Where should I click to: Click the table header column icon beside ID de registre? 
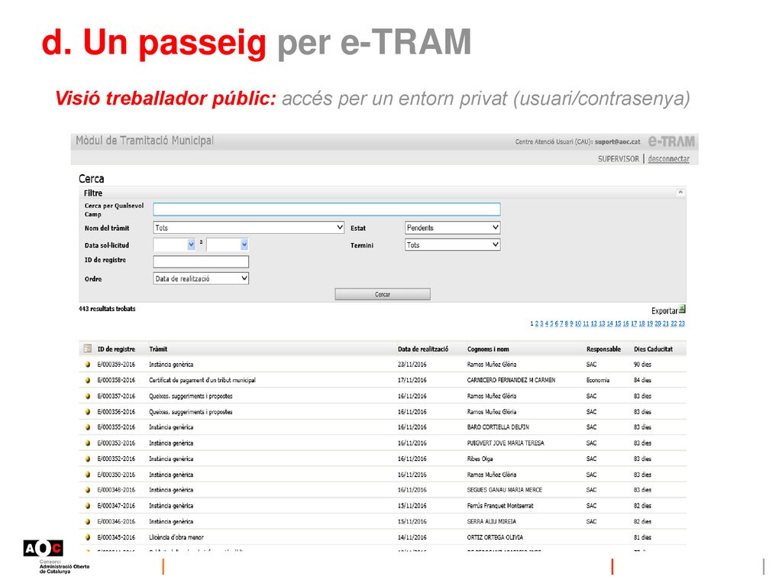pyautogui.click(x=88, y=349)
